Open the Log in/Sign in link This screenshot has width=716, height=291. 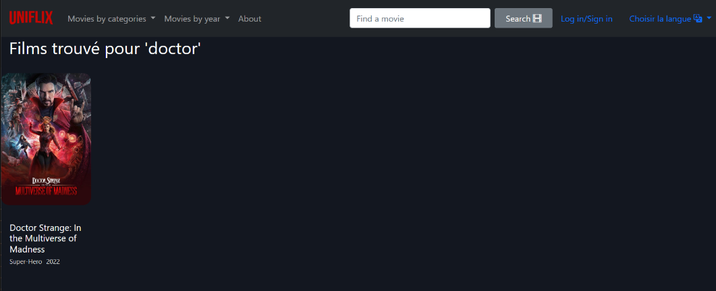(x=586, y=18)
